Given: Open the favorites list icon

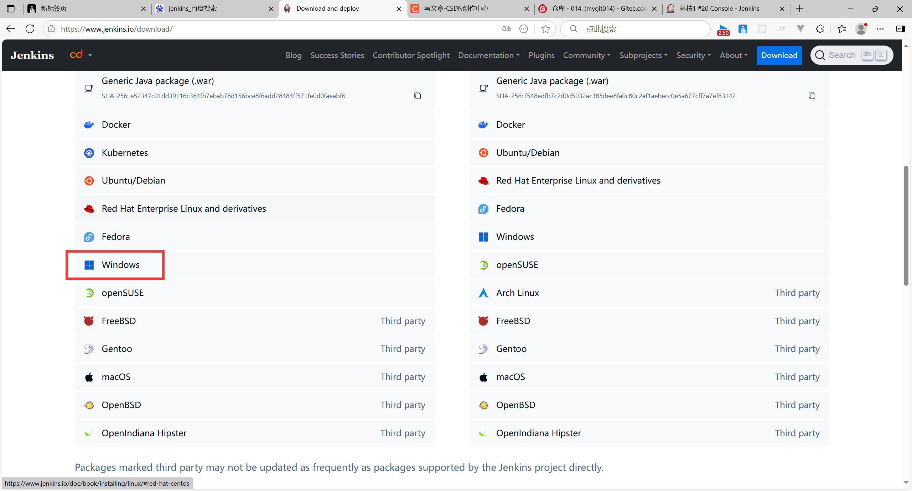Looking at the screenshot, I should tap(842, 29).
